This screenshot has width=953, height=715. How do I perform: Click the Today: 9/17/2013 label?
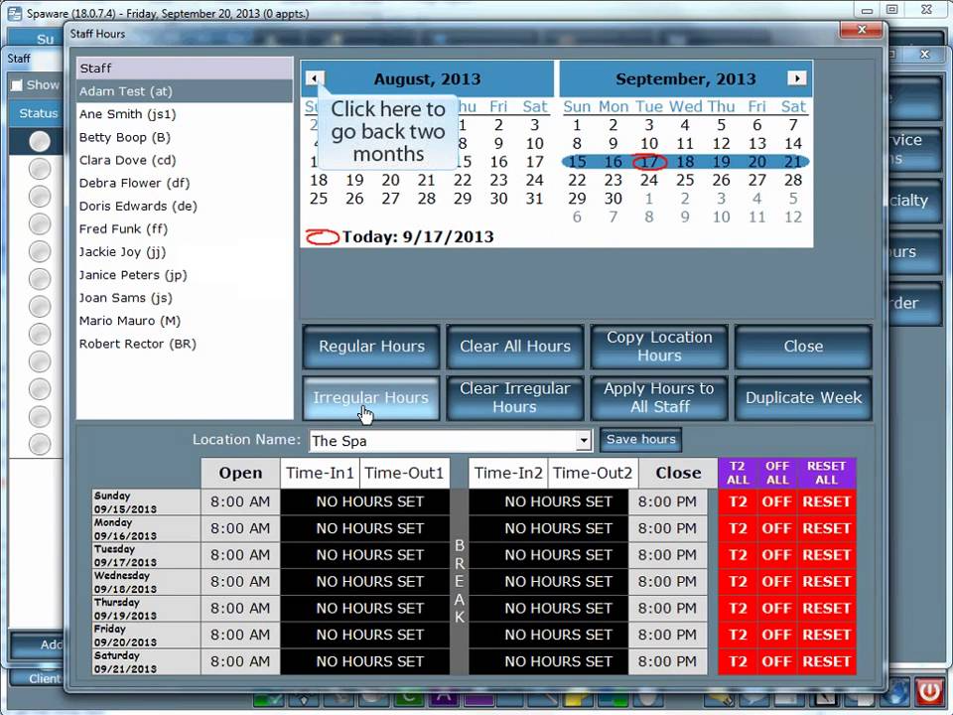tap(418, 236)
